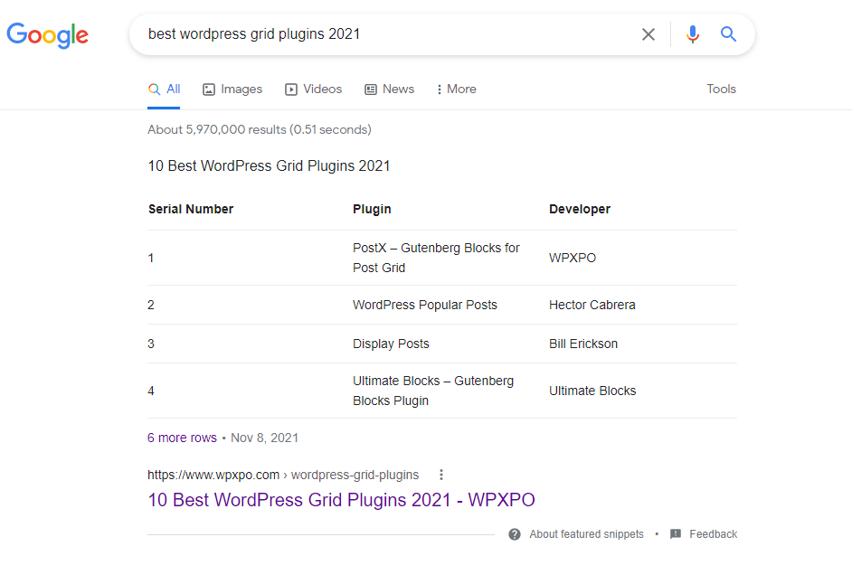Image resolution: width=852 pixels, height=575 pixels.
Task: Click the Nov 8, 2021 date
Action: coord(265,438)
